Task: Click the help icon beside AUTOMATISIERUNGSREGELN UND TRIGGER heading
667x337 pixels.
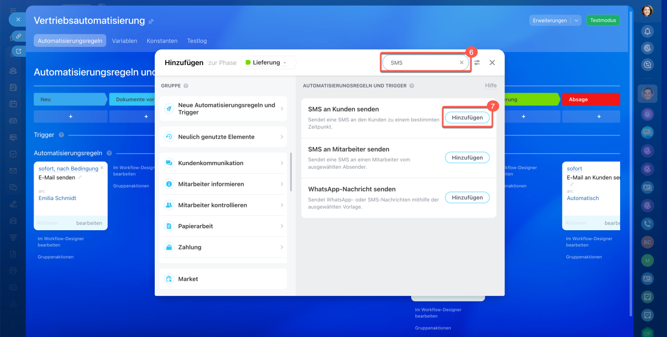Action: [x=412, y=86]
